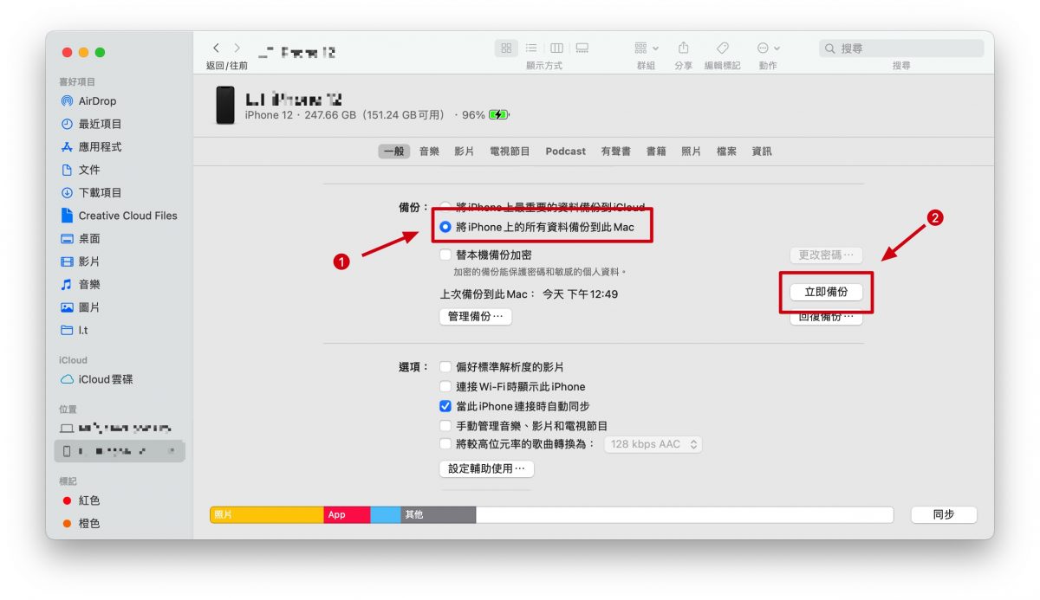Viewport: 1040px width, 600px height.
Task: Click the 立即備份 button
Action: (826, 293)
